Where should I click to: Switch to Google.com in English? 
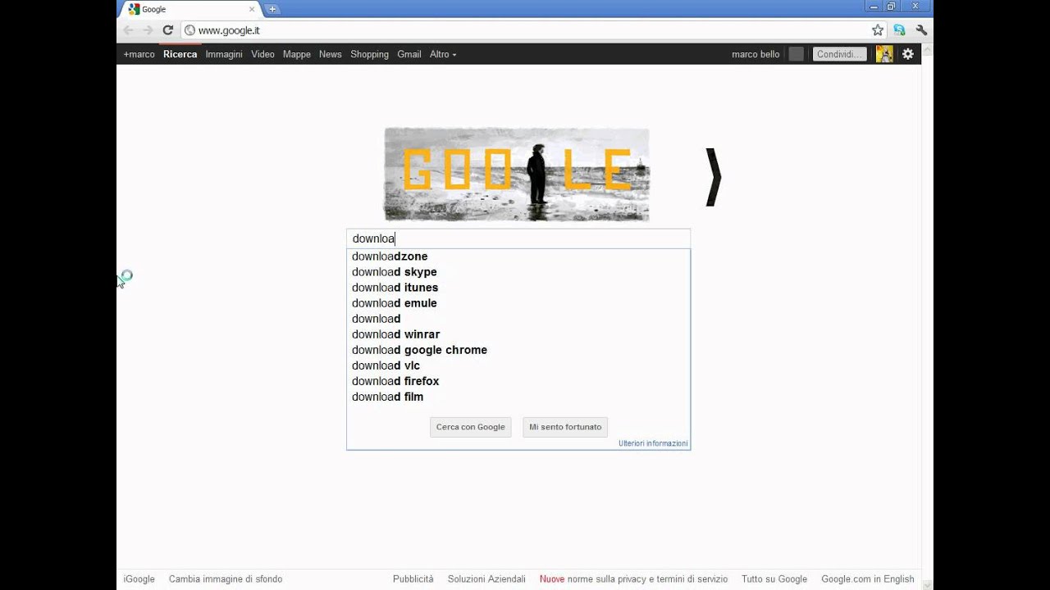pyautogui.click(x=868, y=579)
